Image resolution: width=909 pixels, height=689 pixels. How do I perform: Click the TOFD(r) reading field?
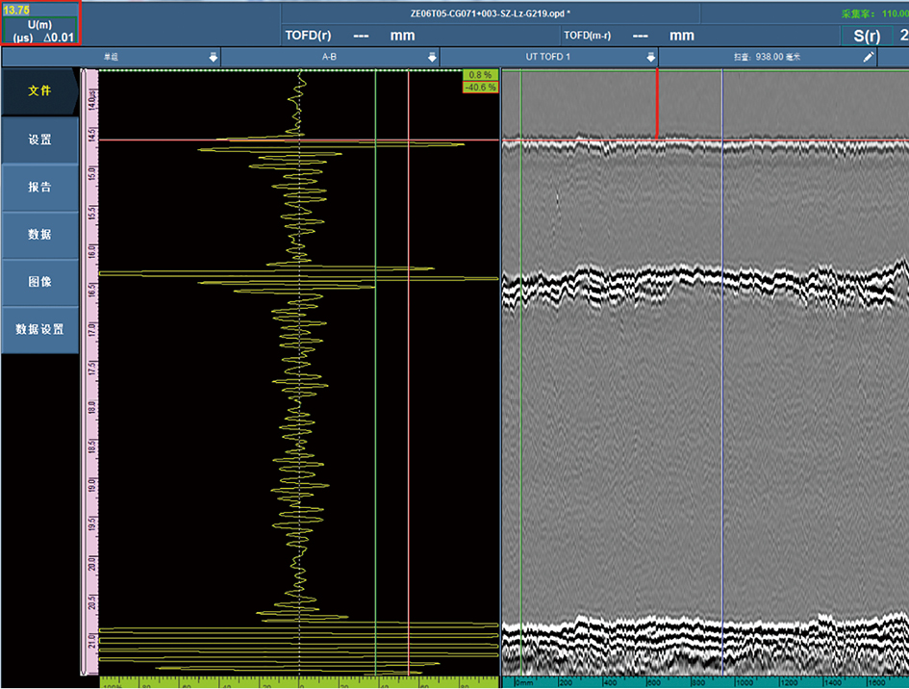point(350,36)
